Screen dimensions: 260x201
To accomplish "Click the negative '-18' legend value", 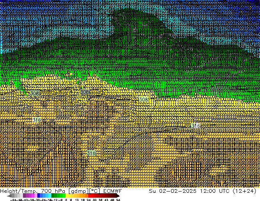I will tap(49, 200).
